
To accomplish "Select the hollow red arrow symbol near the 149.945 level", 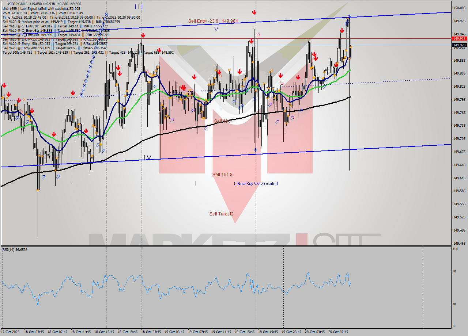I will tap(258, 34).
